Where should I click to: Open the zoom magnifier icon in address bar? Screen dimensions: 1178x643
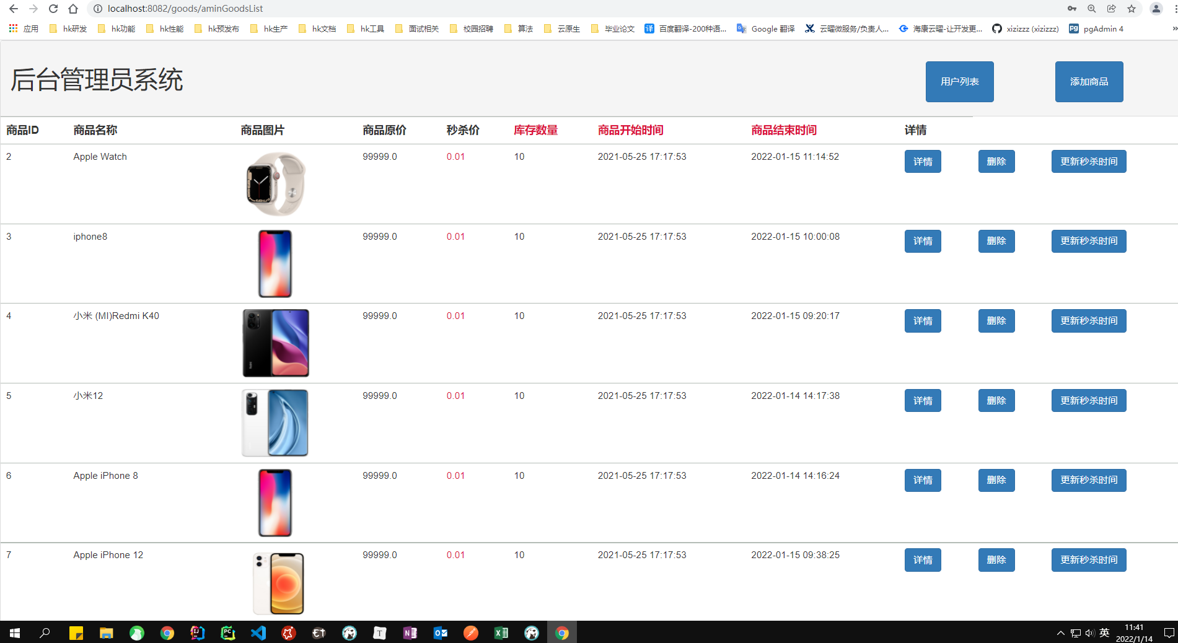[1092, 9]
